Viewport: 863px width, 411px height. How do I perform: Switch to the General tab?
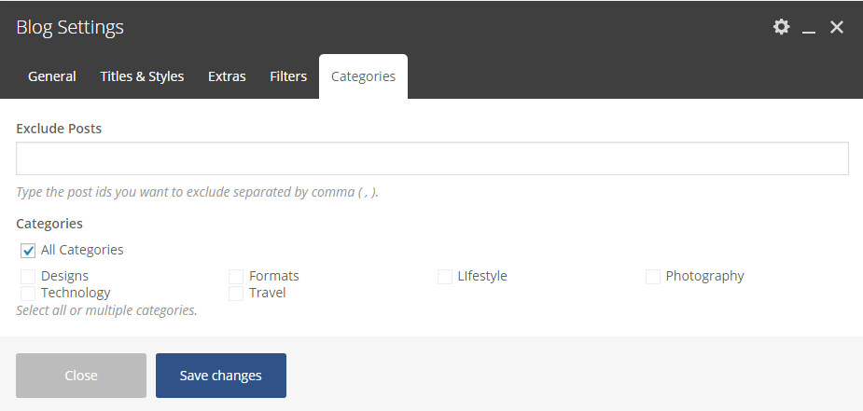[x=52, y=76]
